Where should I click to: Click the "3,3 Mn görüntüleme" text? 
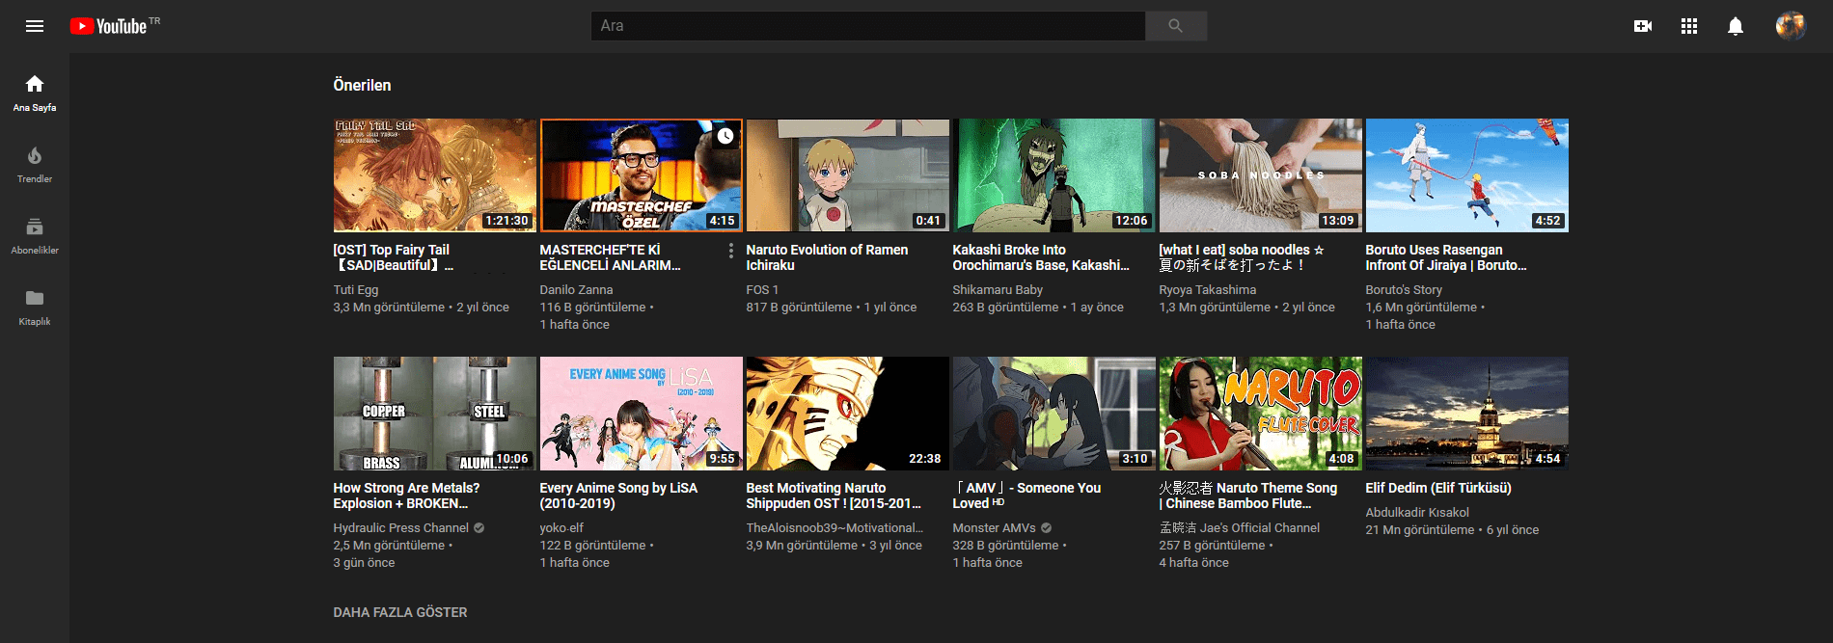[389, 308]
